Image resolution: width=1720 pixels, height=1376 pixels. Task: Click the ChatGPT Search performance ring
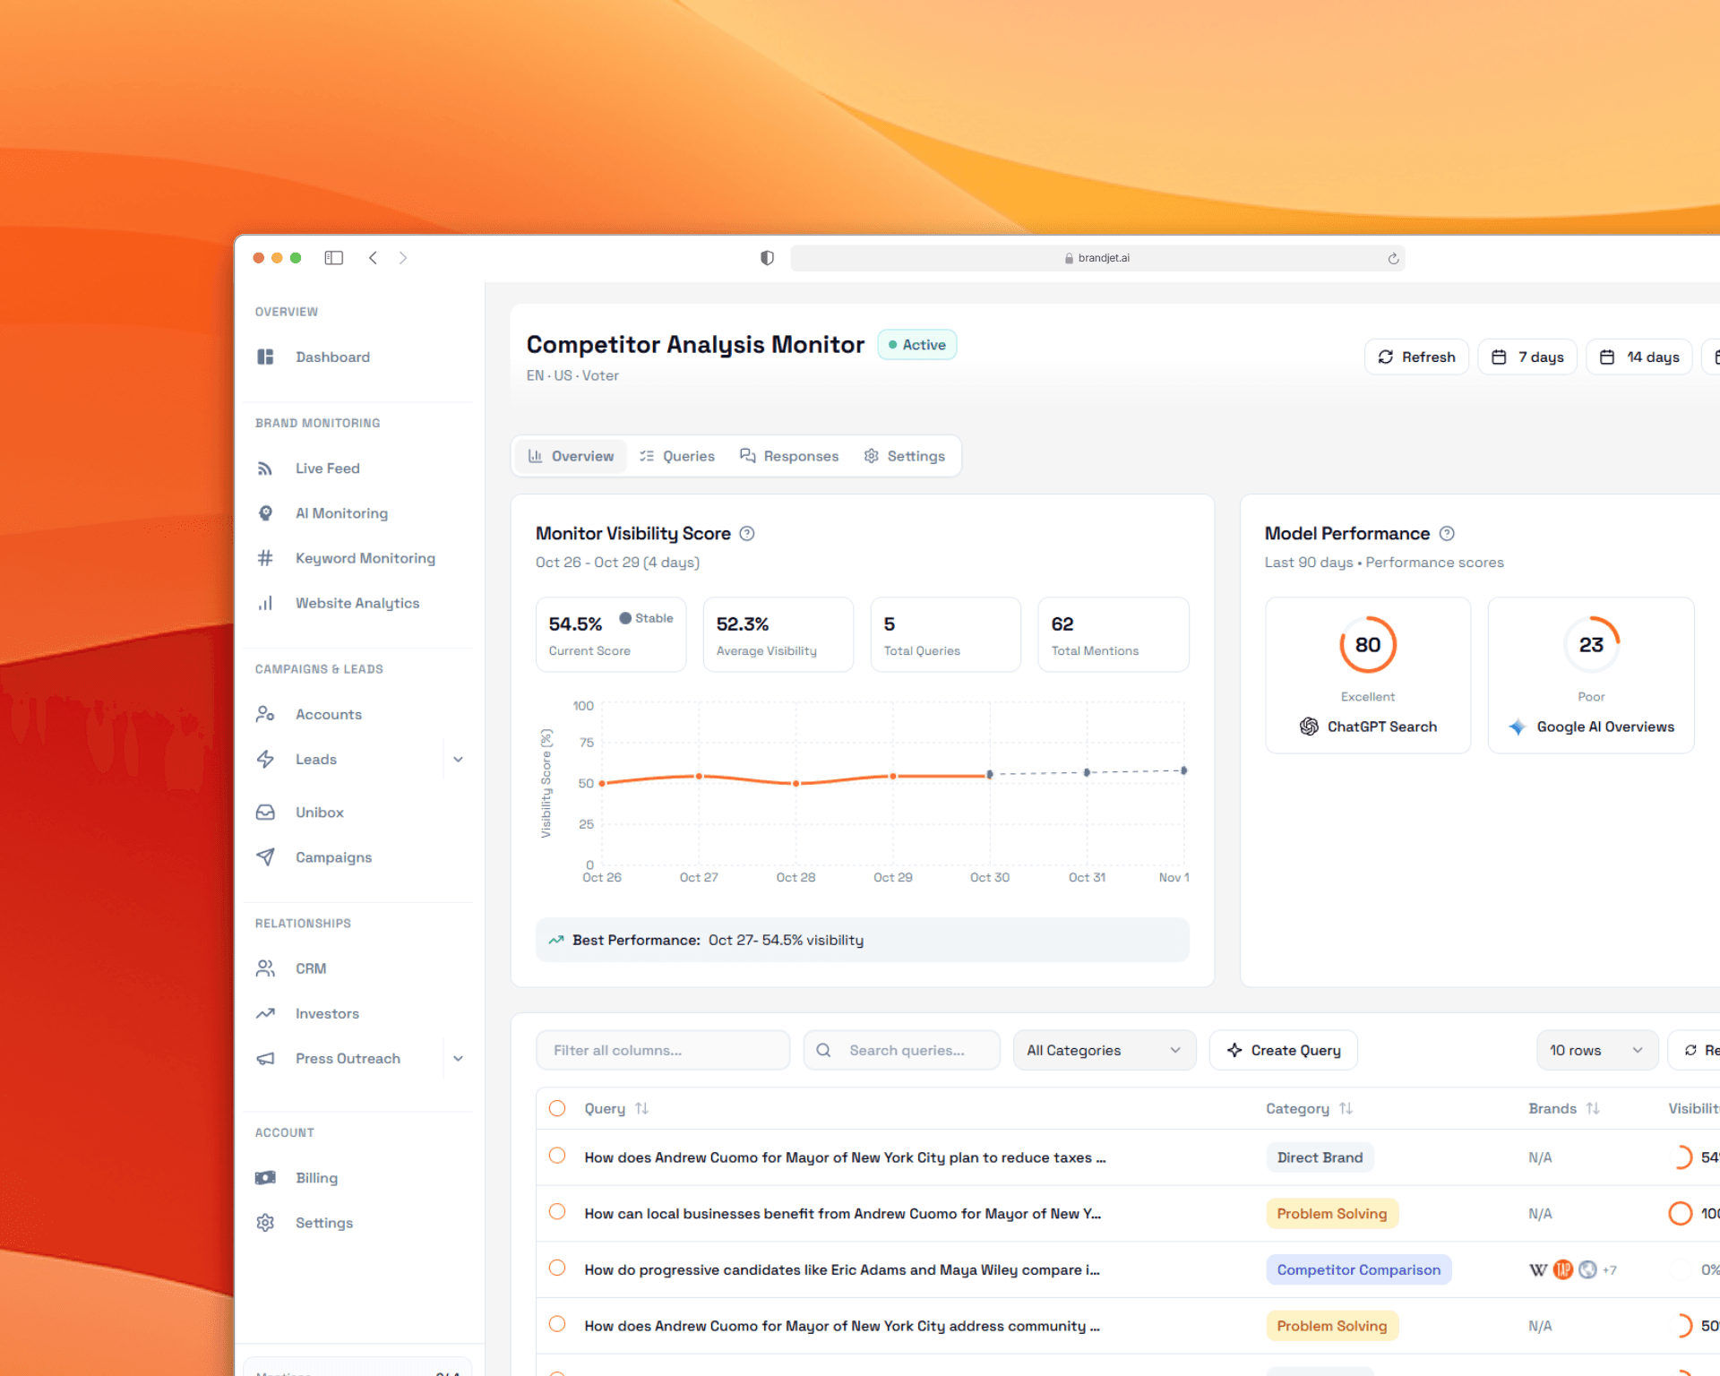1367,644
